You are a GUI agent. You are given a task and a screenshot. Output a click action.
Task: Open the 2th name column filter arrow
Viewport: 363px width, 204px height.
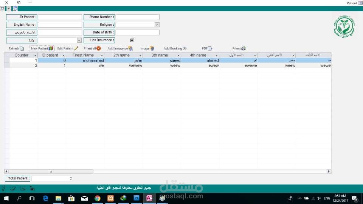[140, 56]
